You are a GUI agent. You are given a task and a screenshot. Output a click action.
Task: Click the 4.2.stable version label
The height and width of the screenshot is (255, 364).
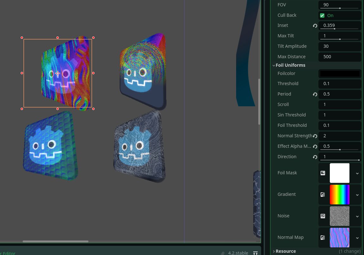click(x=238, y=253)
